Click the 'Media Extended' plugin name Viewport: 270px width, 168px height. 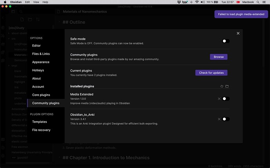[82, 94]
